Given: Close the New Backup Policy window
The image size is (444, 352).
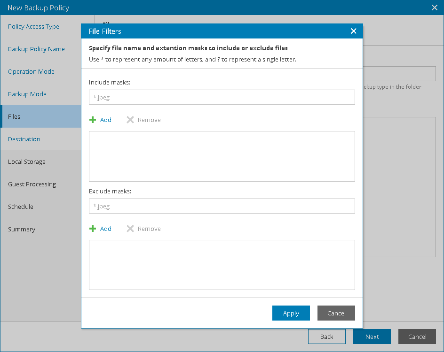Looking at the screenshot, I should point(435,8).
